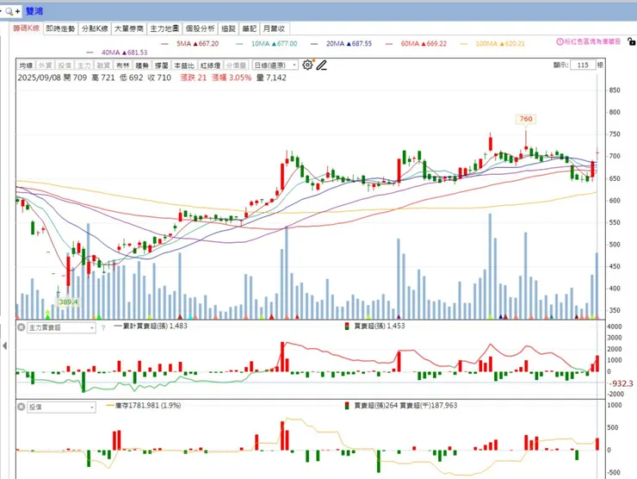
Task: Toggle the 趨勢 overlay button
Action: [142, 65]
